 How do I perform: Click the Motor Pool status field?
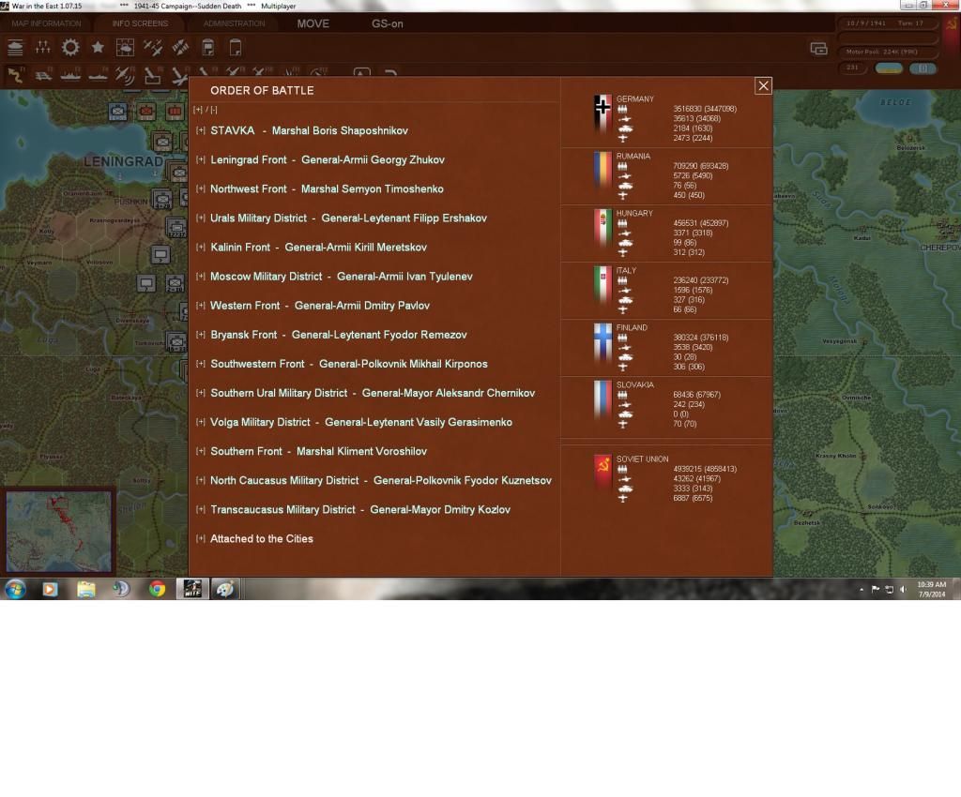pos(888,52)
